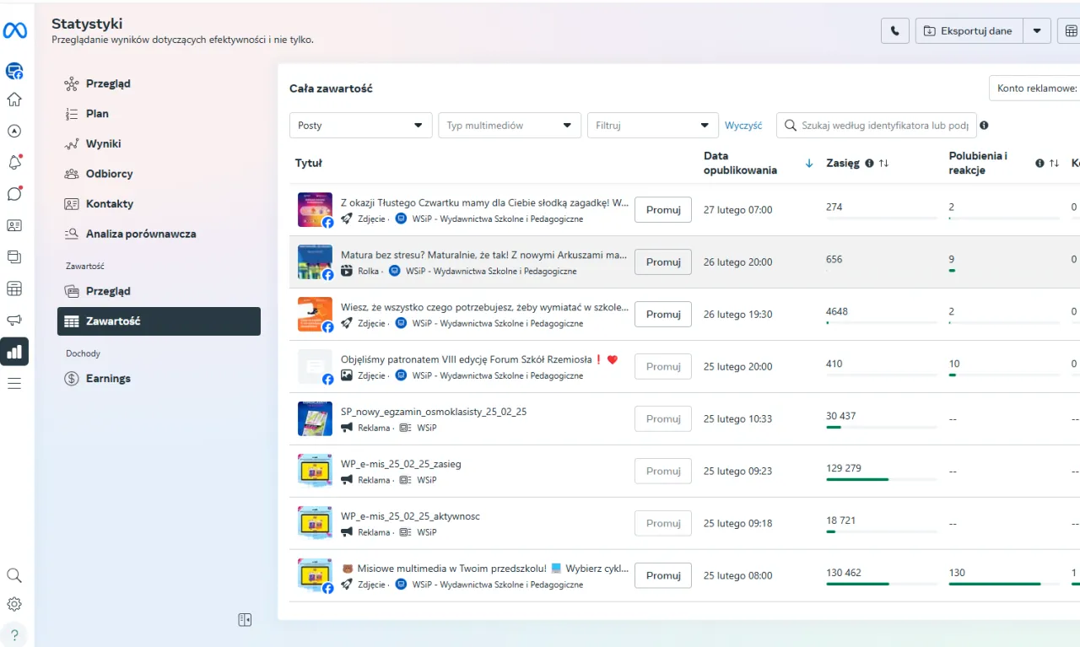The image size is (1080, 647).
Task: Open the Filtruj dropdown
Action: click(651, 126)
